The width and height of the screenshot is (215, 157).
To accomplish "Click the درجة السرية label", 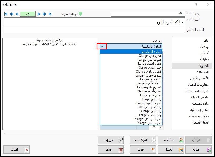I will [70, 14].
